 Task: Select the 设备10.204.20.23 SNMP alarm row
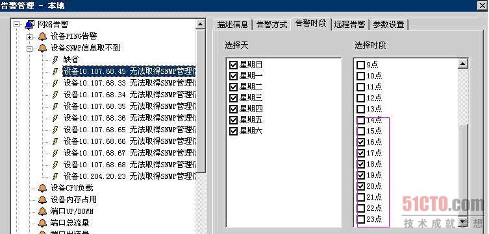tap(129, 176)
